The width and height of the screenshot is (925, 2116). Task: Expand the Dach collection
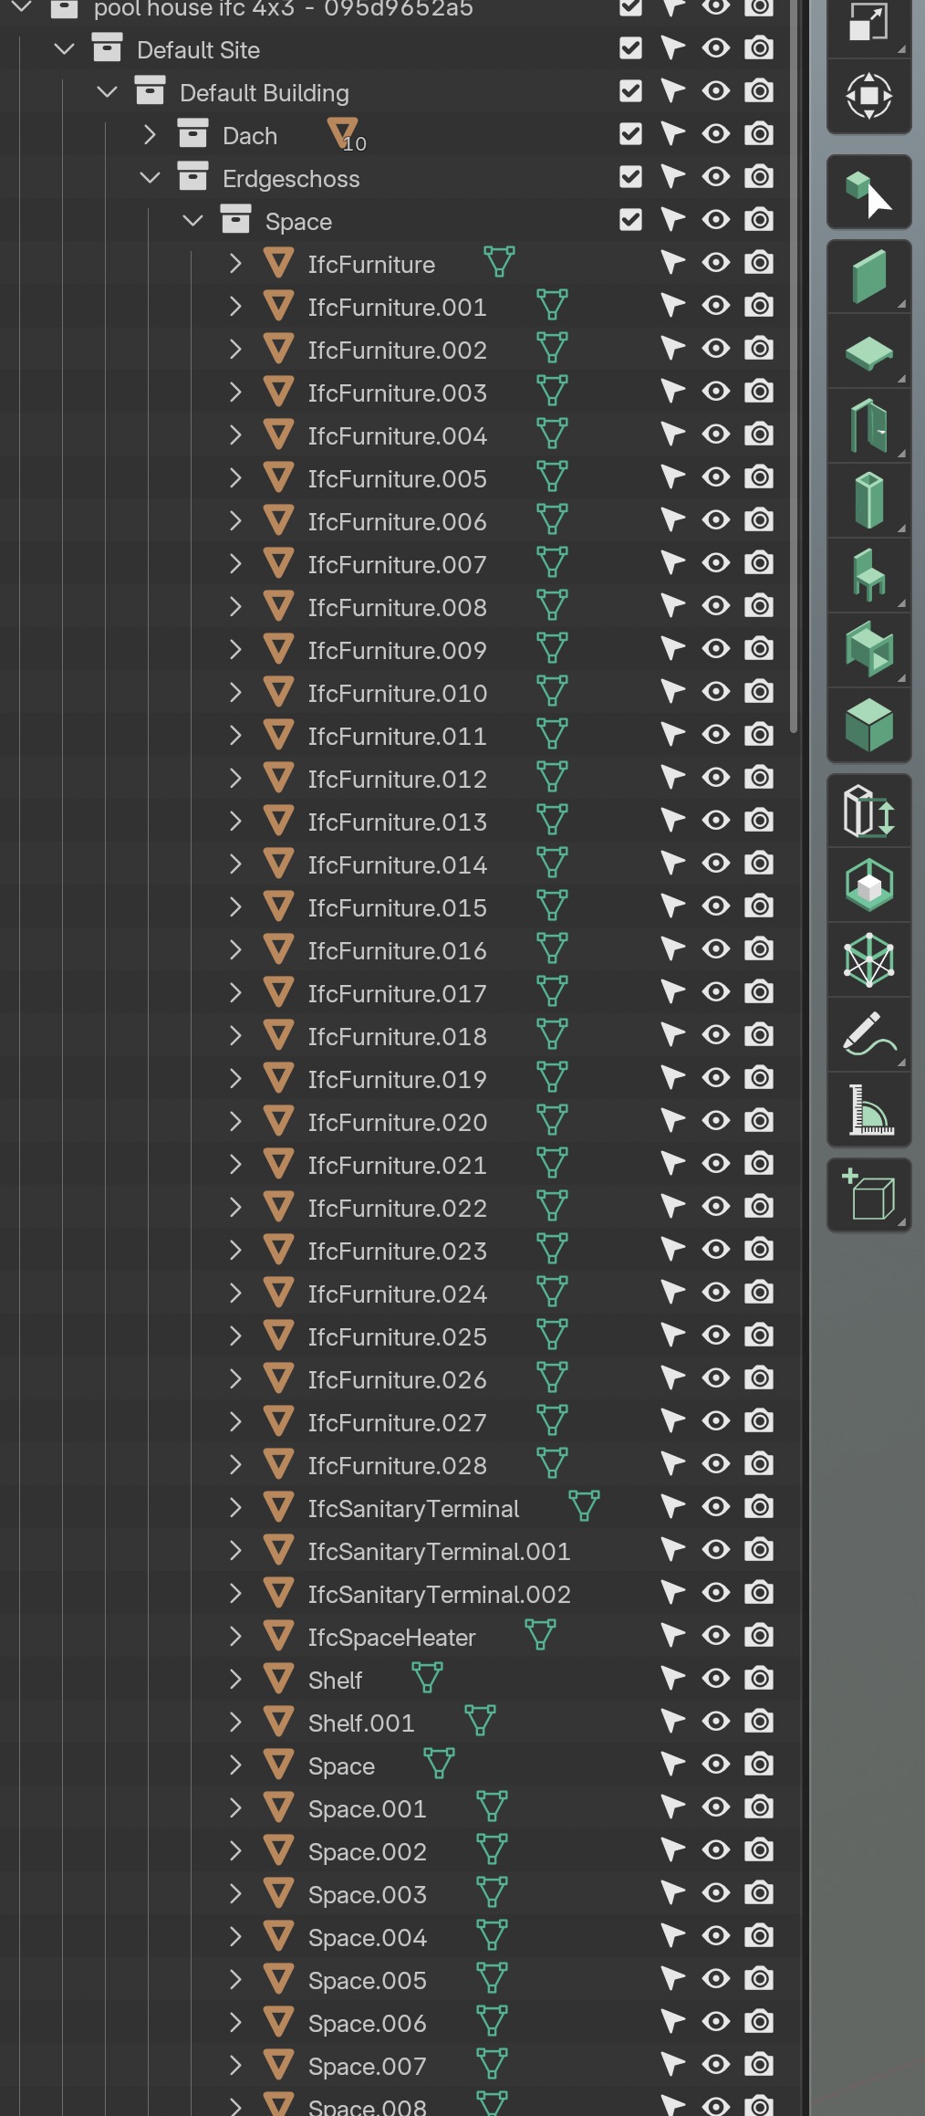point(150,135)
